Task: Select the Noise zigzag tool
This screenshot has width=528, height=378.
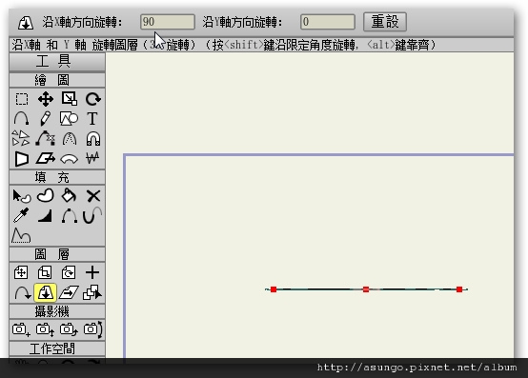Action: (x=92, y=158)
